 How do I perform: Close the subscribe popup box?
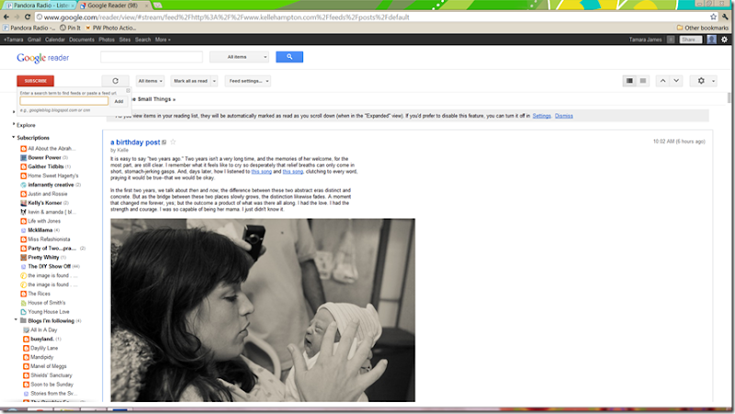click(128, 90)
